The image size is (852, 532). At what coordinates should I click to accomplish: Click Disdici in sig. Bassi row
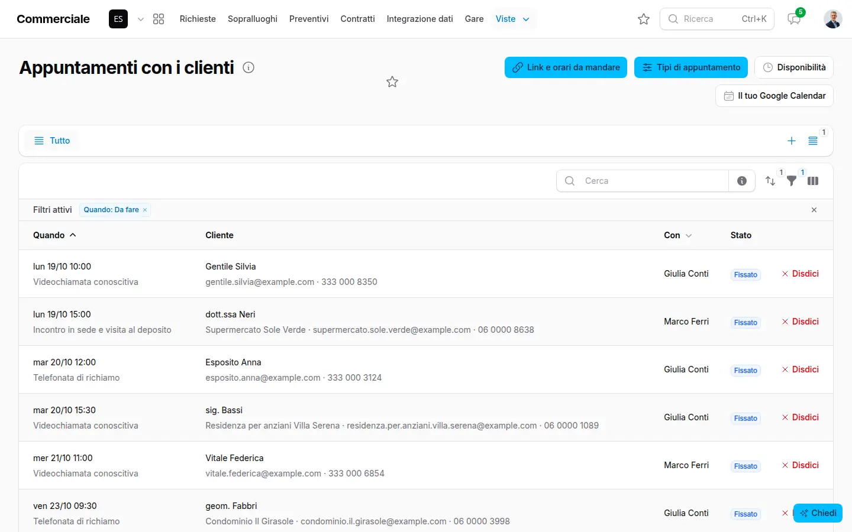(801, 417)
